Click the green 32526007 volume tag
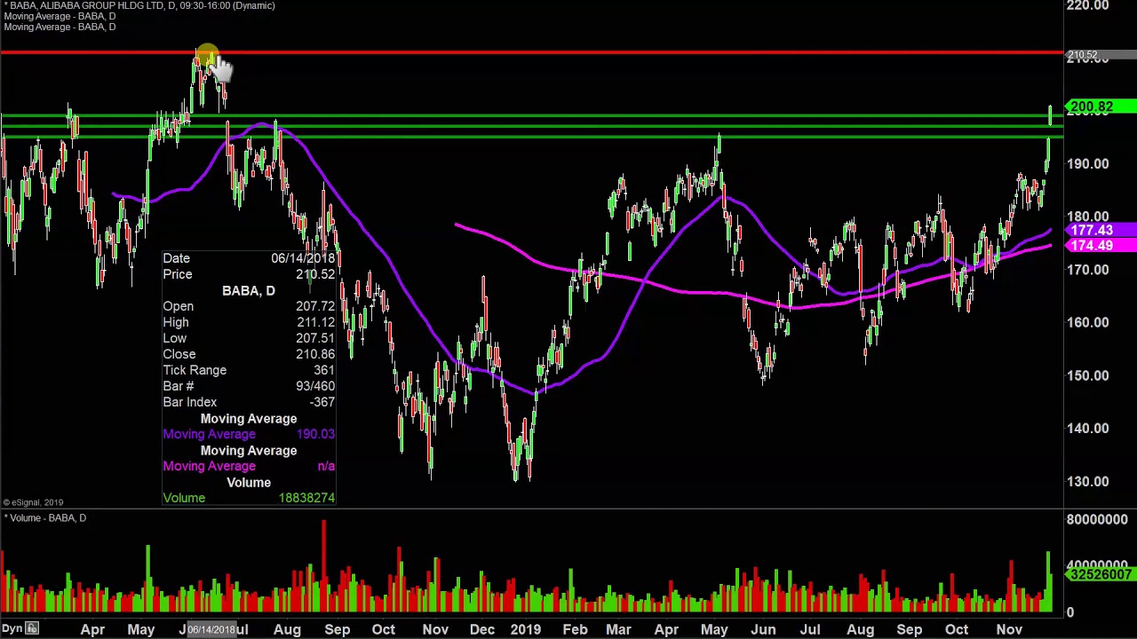The image size is (1137, 639). click(1101, 575)
